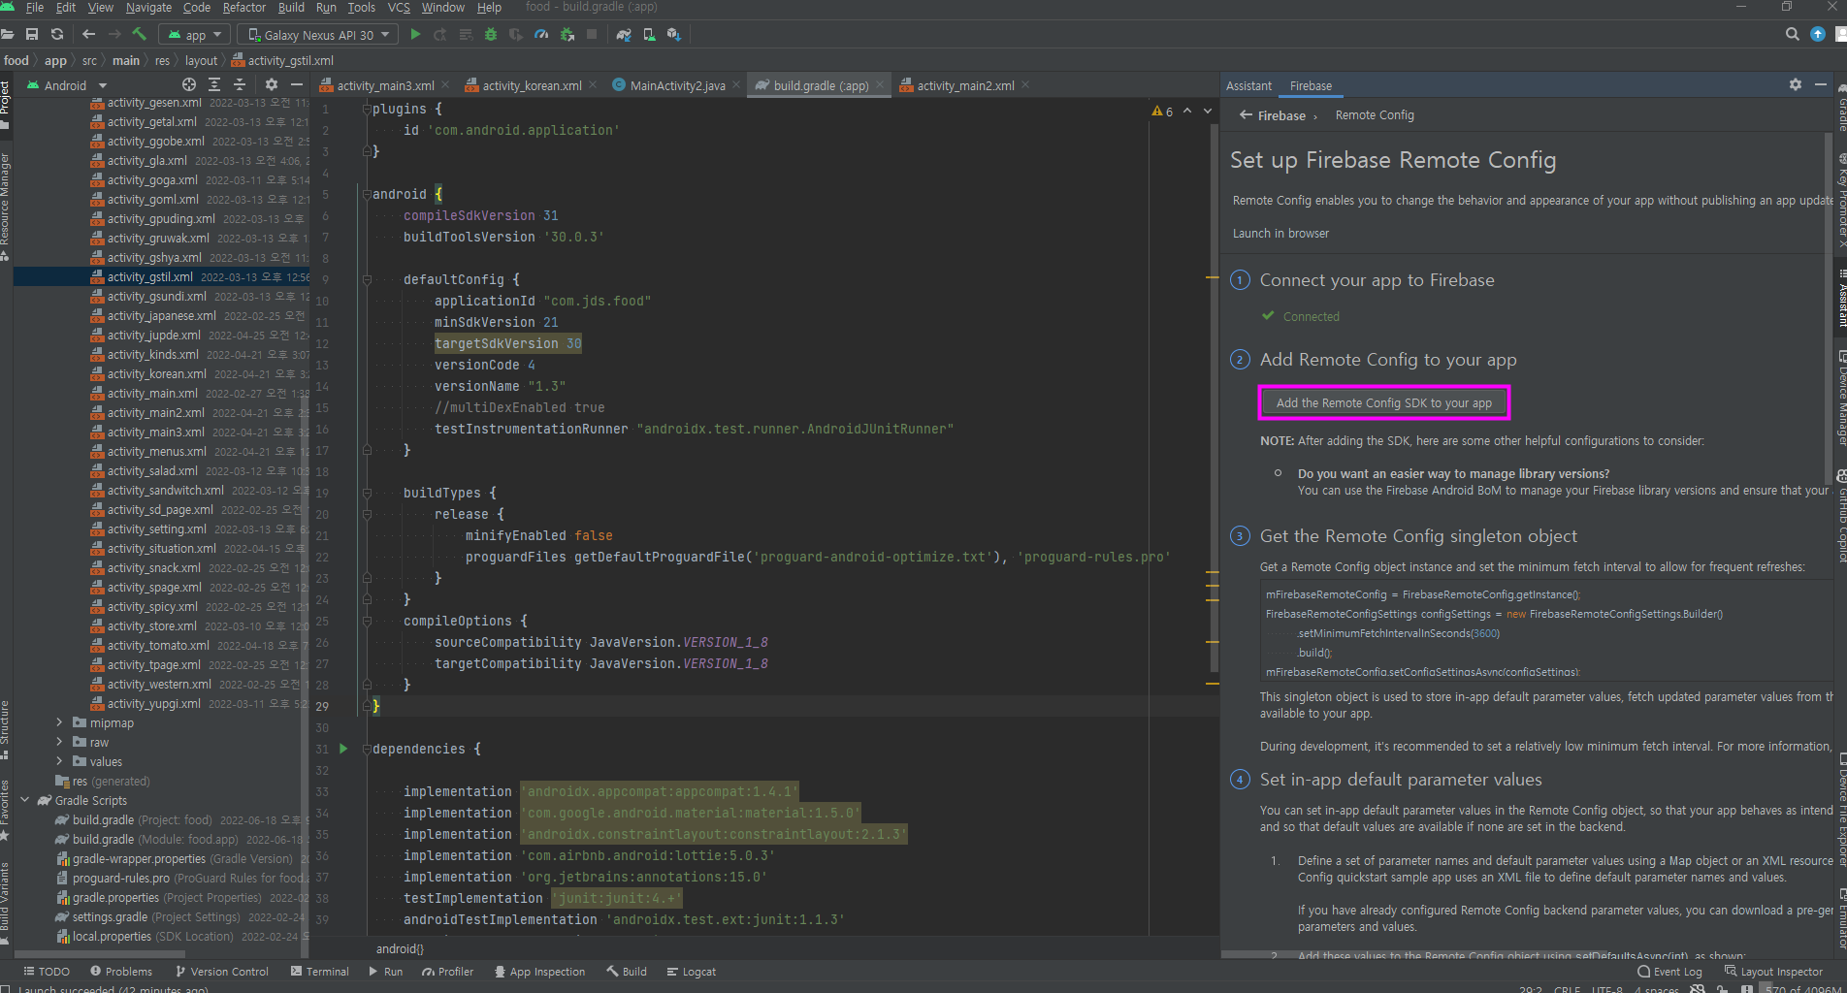Open the Event Log
Image resolution: width=1847 pixels, height=993 pixels.
1669,972
